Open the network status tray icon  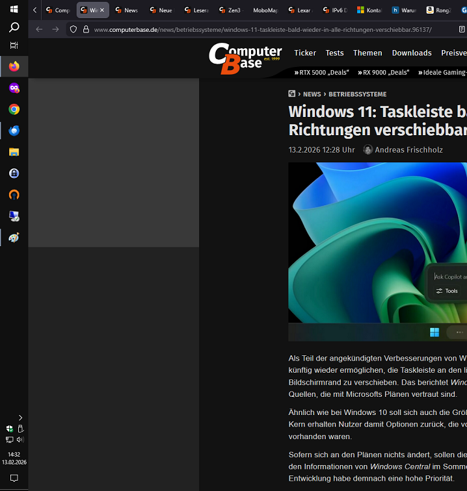(x=9, y=440)
